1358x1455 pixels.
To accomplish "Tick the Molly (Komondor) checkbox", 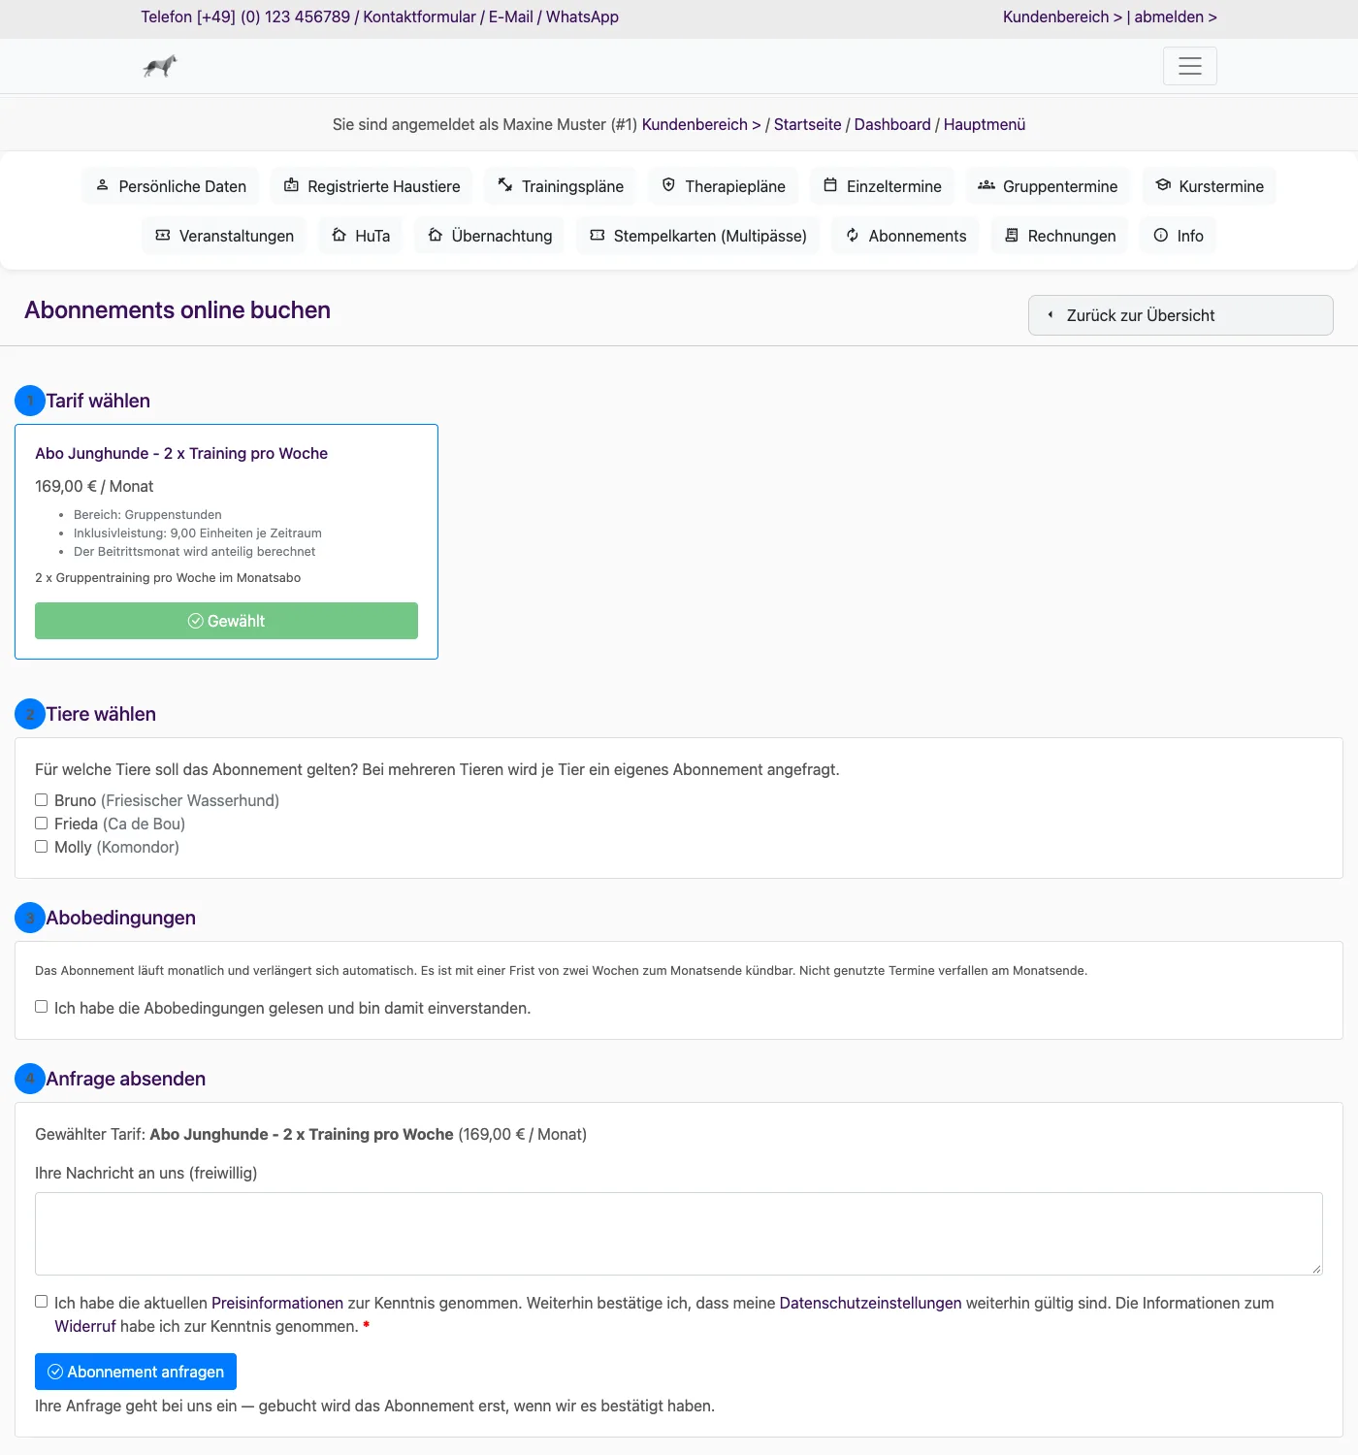I will [42, 847].
